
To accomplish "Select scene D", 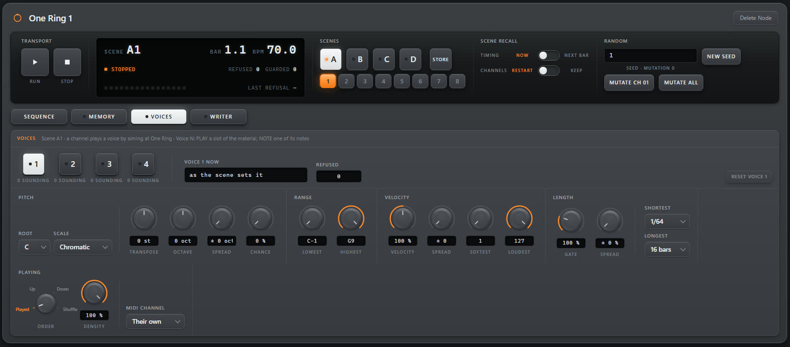I will pos(410,59).
